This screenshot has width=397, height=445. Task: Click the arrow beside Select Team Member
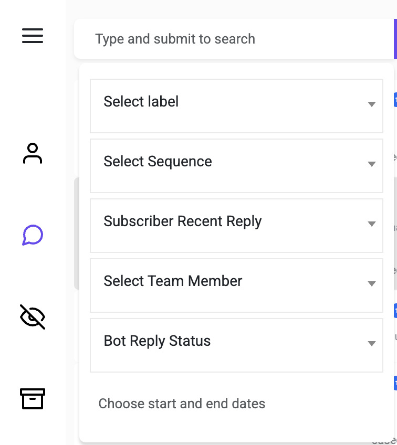[x=371, y=283]
